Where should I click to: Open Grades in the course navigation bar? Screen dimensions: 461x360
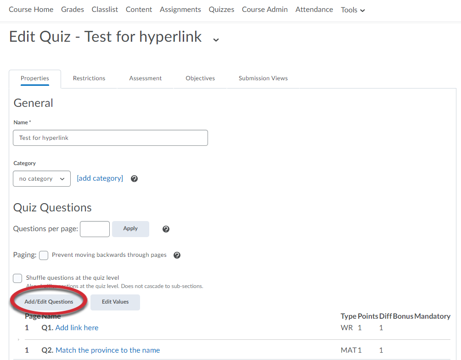click(x=73, y=10)
